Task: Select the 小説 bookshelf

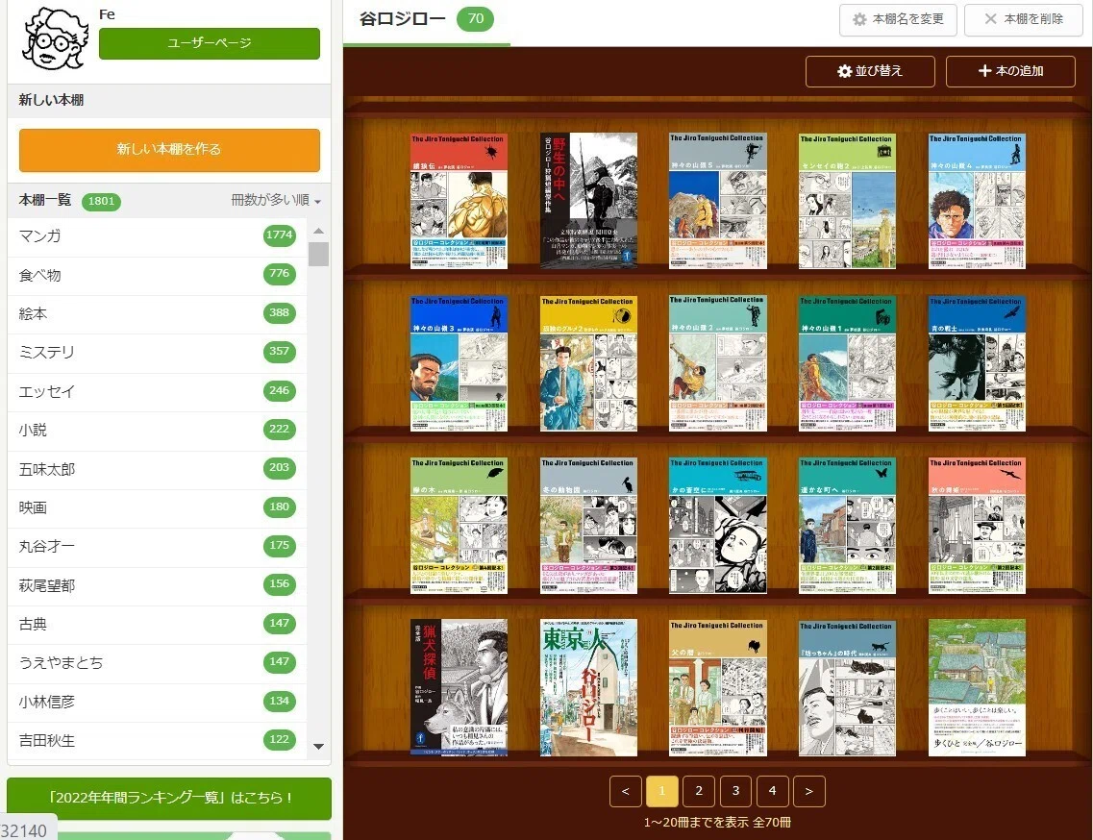Action: point(157,430)
